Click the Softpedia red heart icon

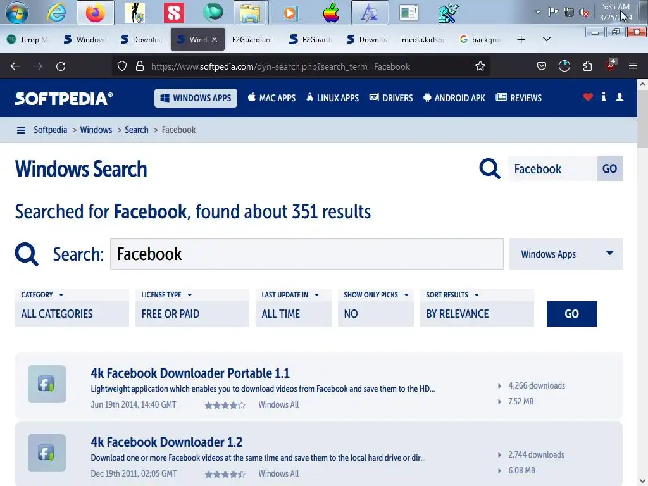pos(588,97)
